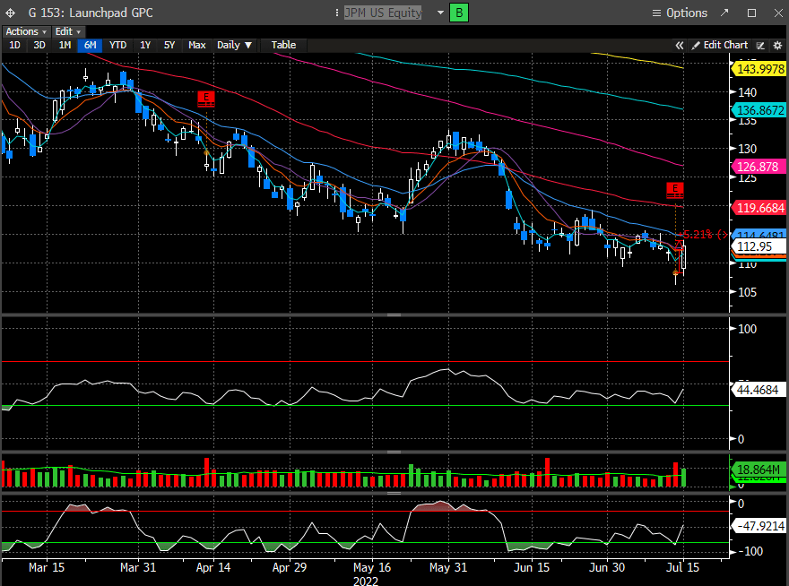This screenshot has height=586, width=789.
Task: Click the green B group button
Action: click(x=459, y=13)
